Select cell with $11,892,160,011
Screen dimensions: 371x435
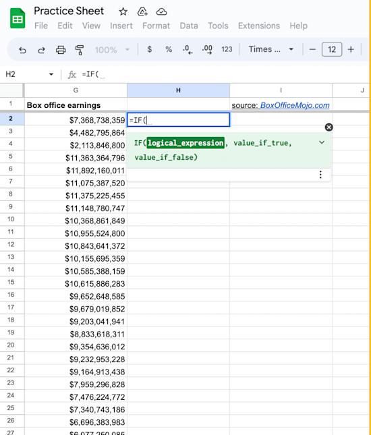(76, 171)
